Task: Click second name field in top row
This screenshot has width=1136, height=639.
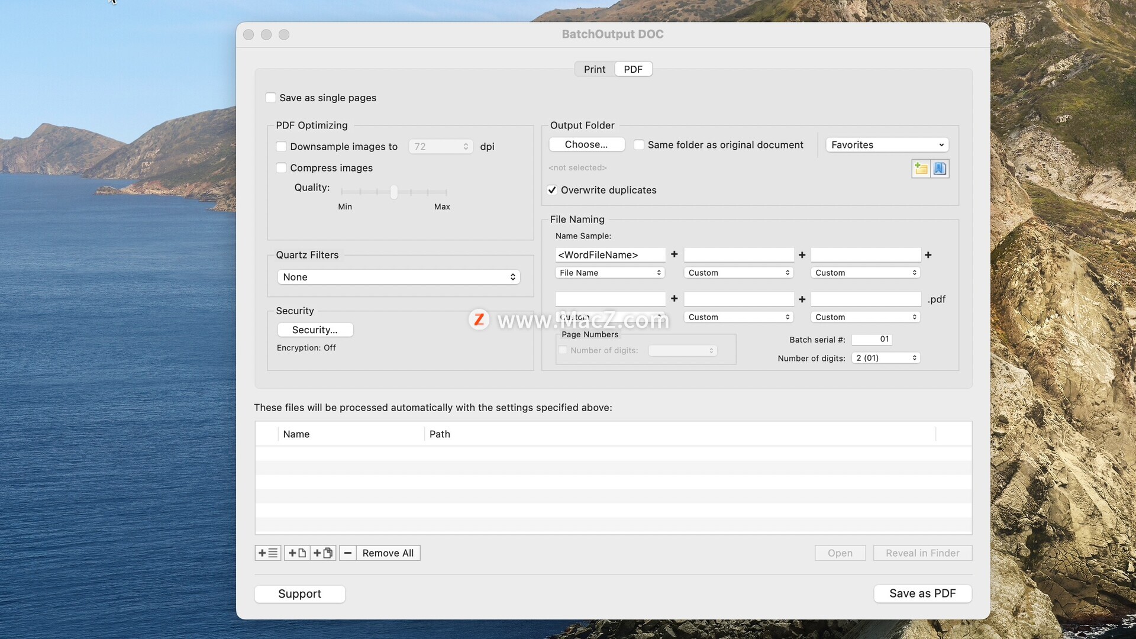Action: (x=739, y=255)
